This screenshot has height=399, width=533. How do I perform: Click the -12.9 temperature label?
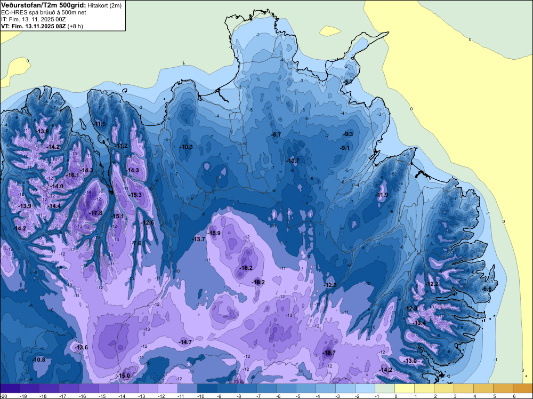coord(410,308)
